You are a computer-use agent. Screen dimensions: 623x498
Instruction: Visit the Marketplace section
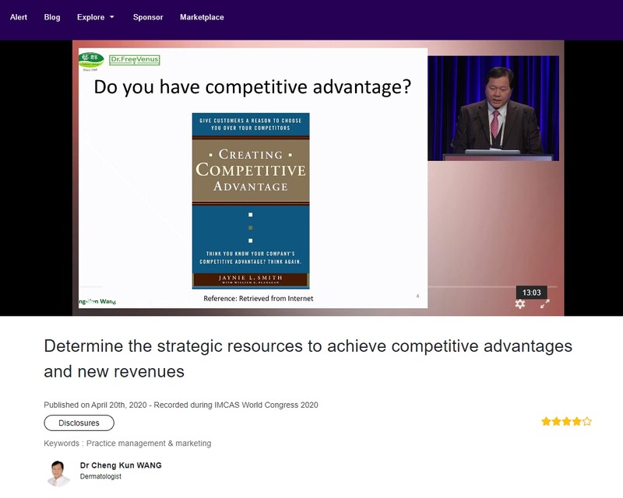(x=202, y=17)
